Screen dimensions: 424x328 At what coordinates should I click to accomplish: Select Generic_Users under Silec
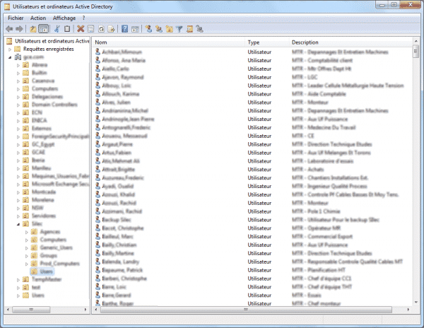pos(56,247)
